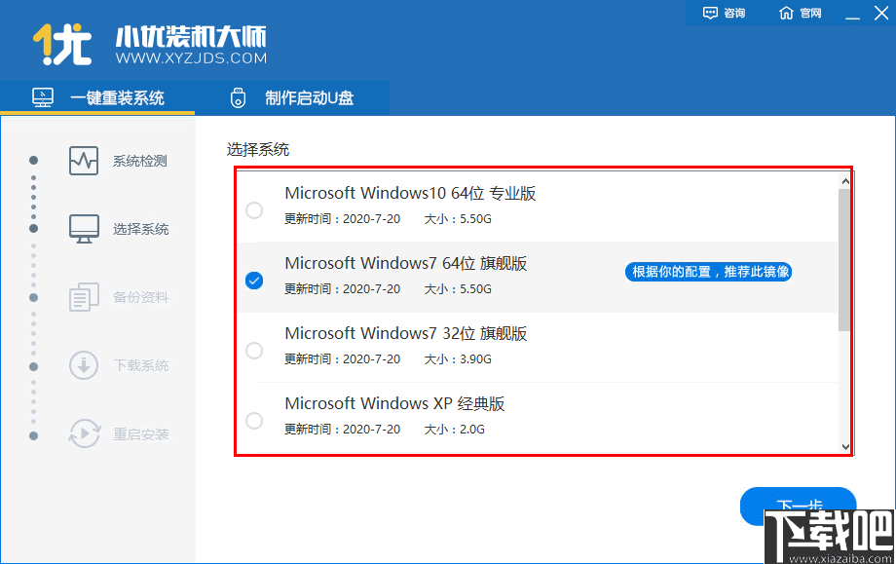Open the 官网 official website link

800,13
